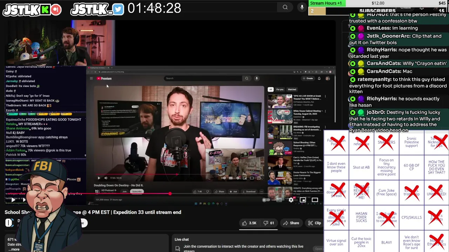Share the Doubling Down On Destiny video
The image size is (449, 252).
click(220, 191)
